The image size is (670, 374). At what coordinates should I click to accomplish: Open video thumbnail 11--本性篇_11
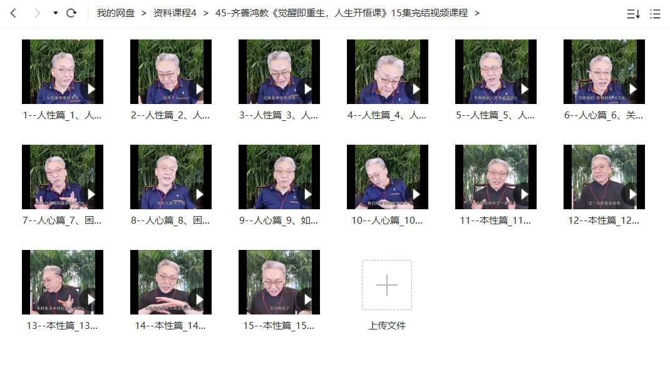point(496,177)
